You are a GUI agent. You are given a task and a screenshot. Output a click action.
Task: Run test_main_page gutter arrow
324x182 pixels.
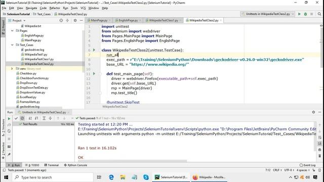[x=94, y=74]
